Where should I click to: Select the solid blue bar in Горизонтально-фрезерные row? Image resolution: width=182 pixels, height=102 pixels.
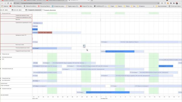point(35,29)
